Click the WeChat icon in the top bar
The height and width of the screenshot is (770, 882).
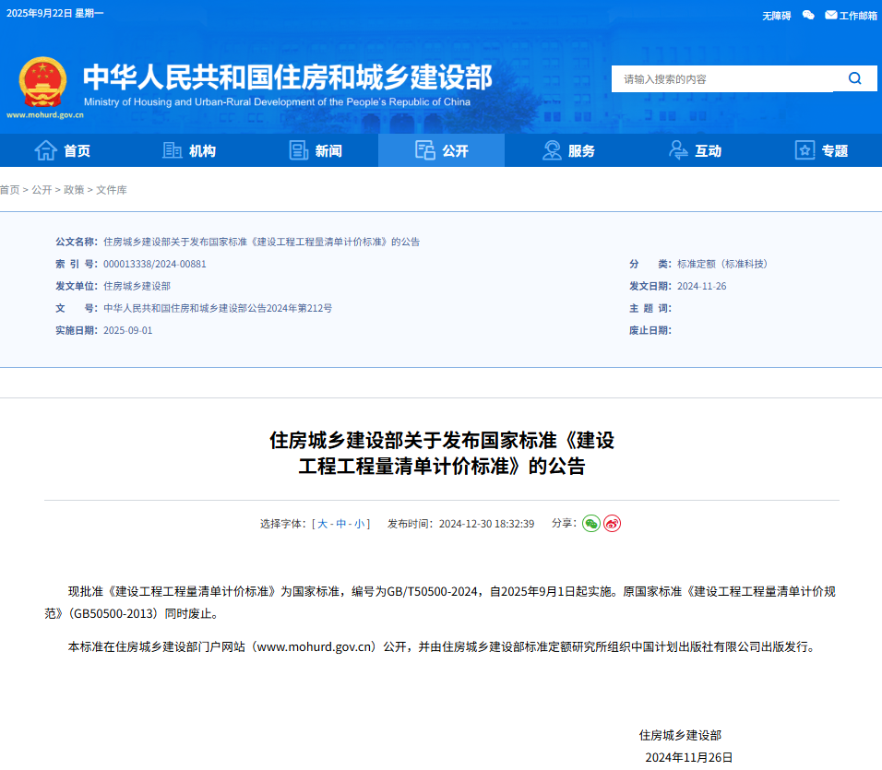pos(808,15)
